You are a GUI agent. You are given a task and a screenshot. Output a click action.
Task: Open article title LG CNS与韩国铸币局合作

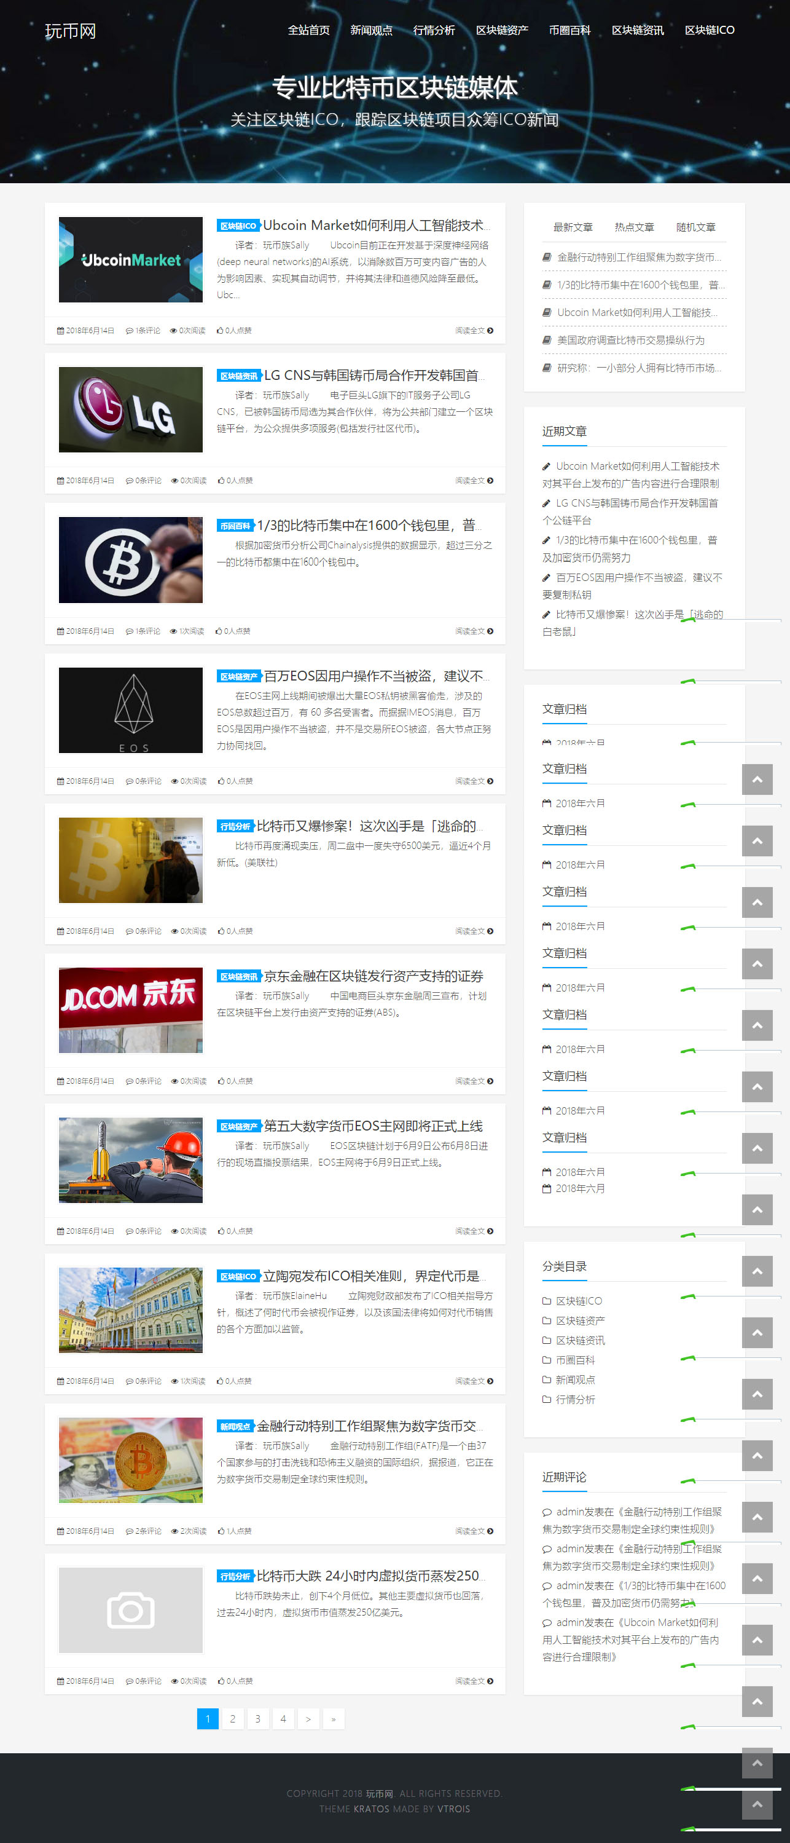click(375, 376)
